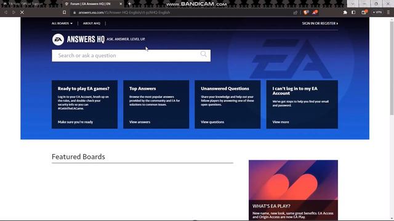Open a new tab with plus button

129,4
